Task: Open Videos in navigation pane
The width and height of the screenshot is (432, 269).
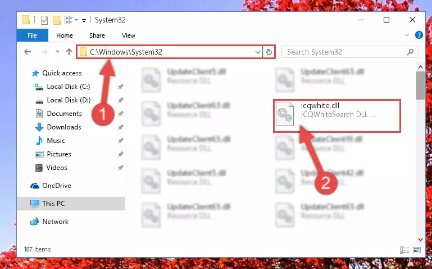Action: click(57, 168)
